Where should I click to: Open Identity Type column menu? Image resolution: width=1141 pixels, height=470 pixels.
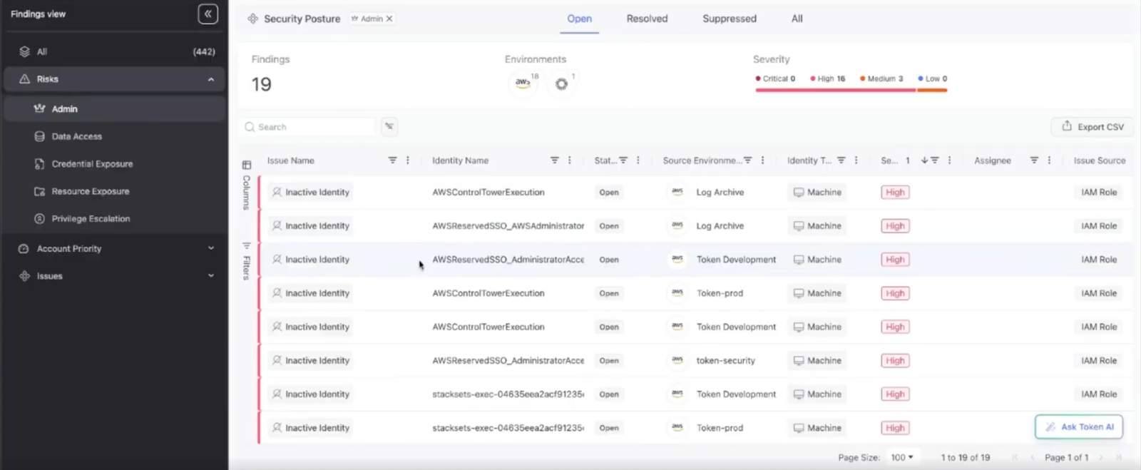[x=856, y=160]
